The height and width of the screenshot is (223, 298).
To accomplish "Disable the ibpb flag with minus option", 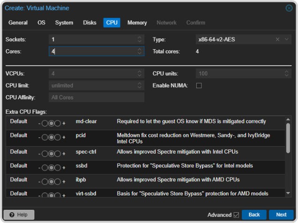I will coord(45,181).
